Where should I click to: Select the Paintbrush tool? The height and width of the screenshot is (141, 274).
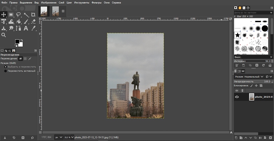[x=26, y=21]
